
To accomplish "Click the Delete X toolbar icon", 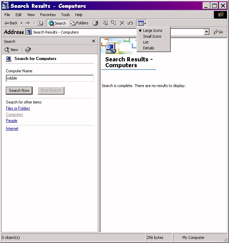I will (122, 23).
